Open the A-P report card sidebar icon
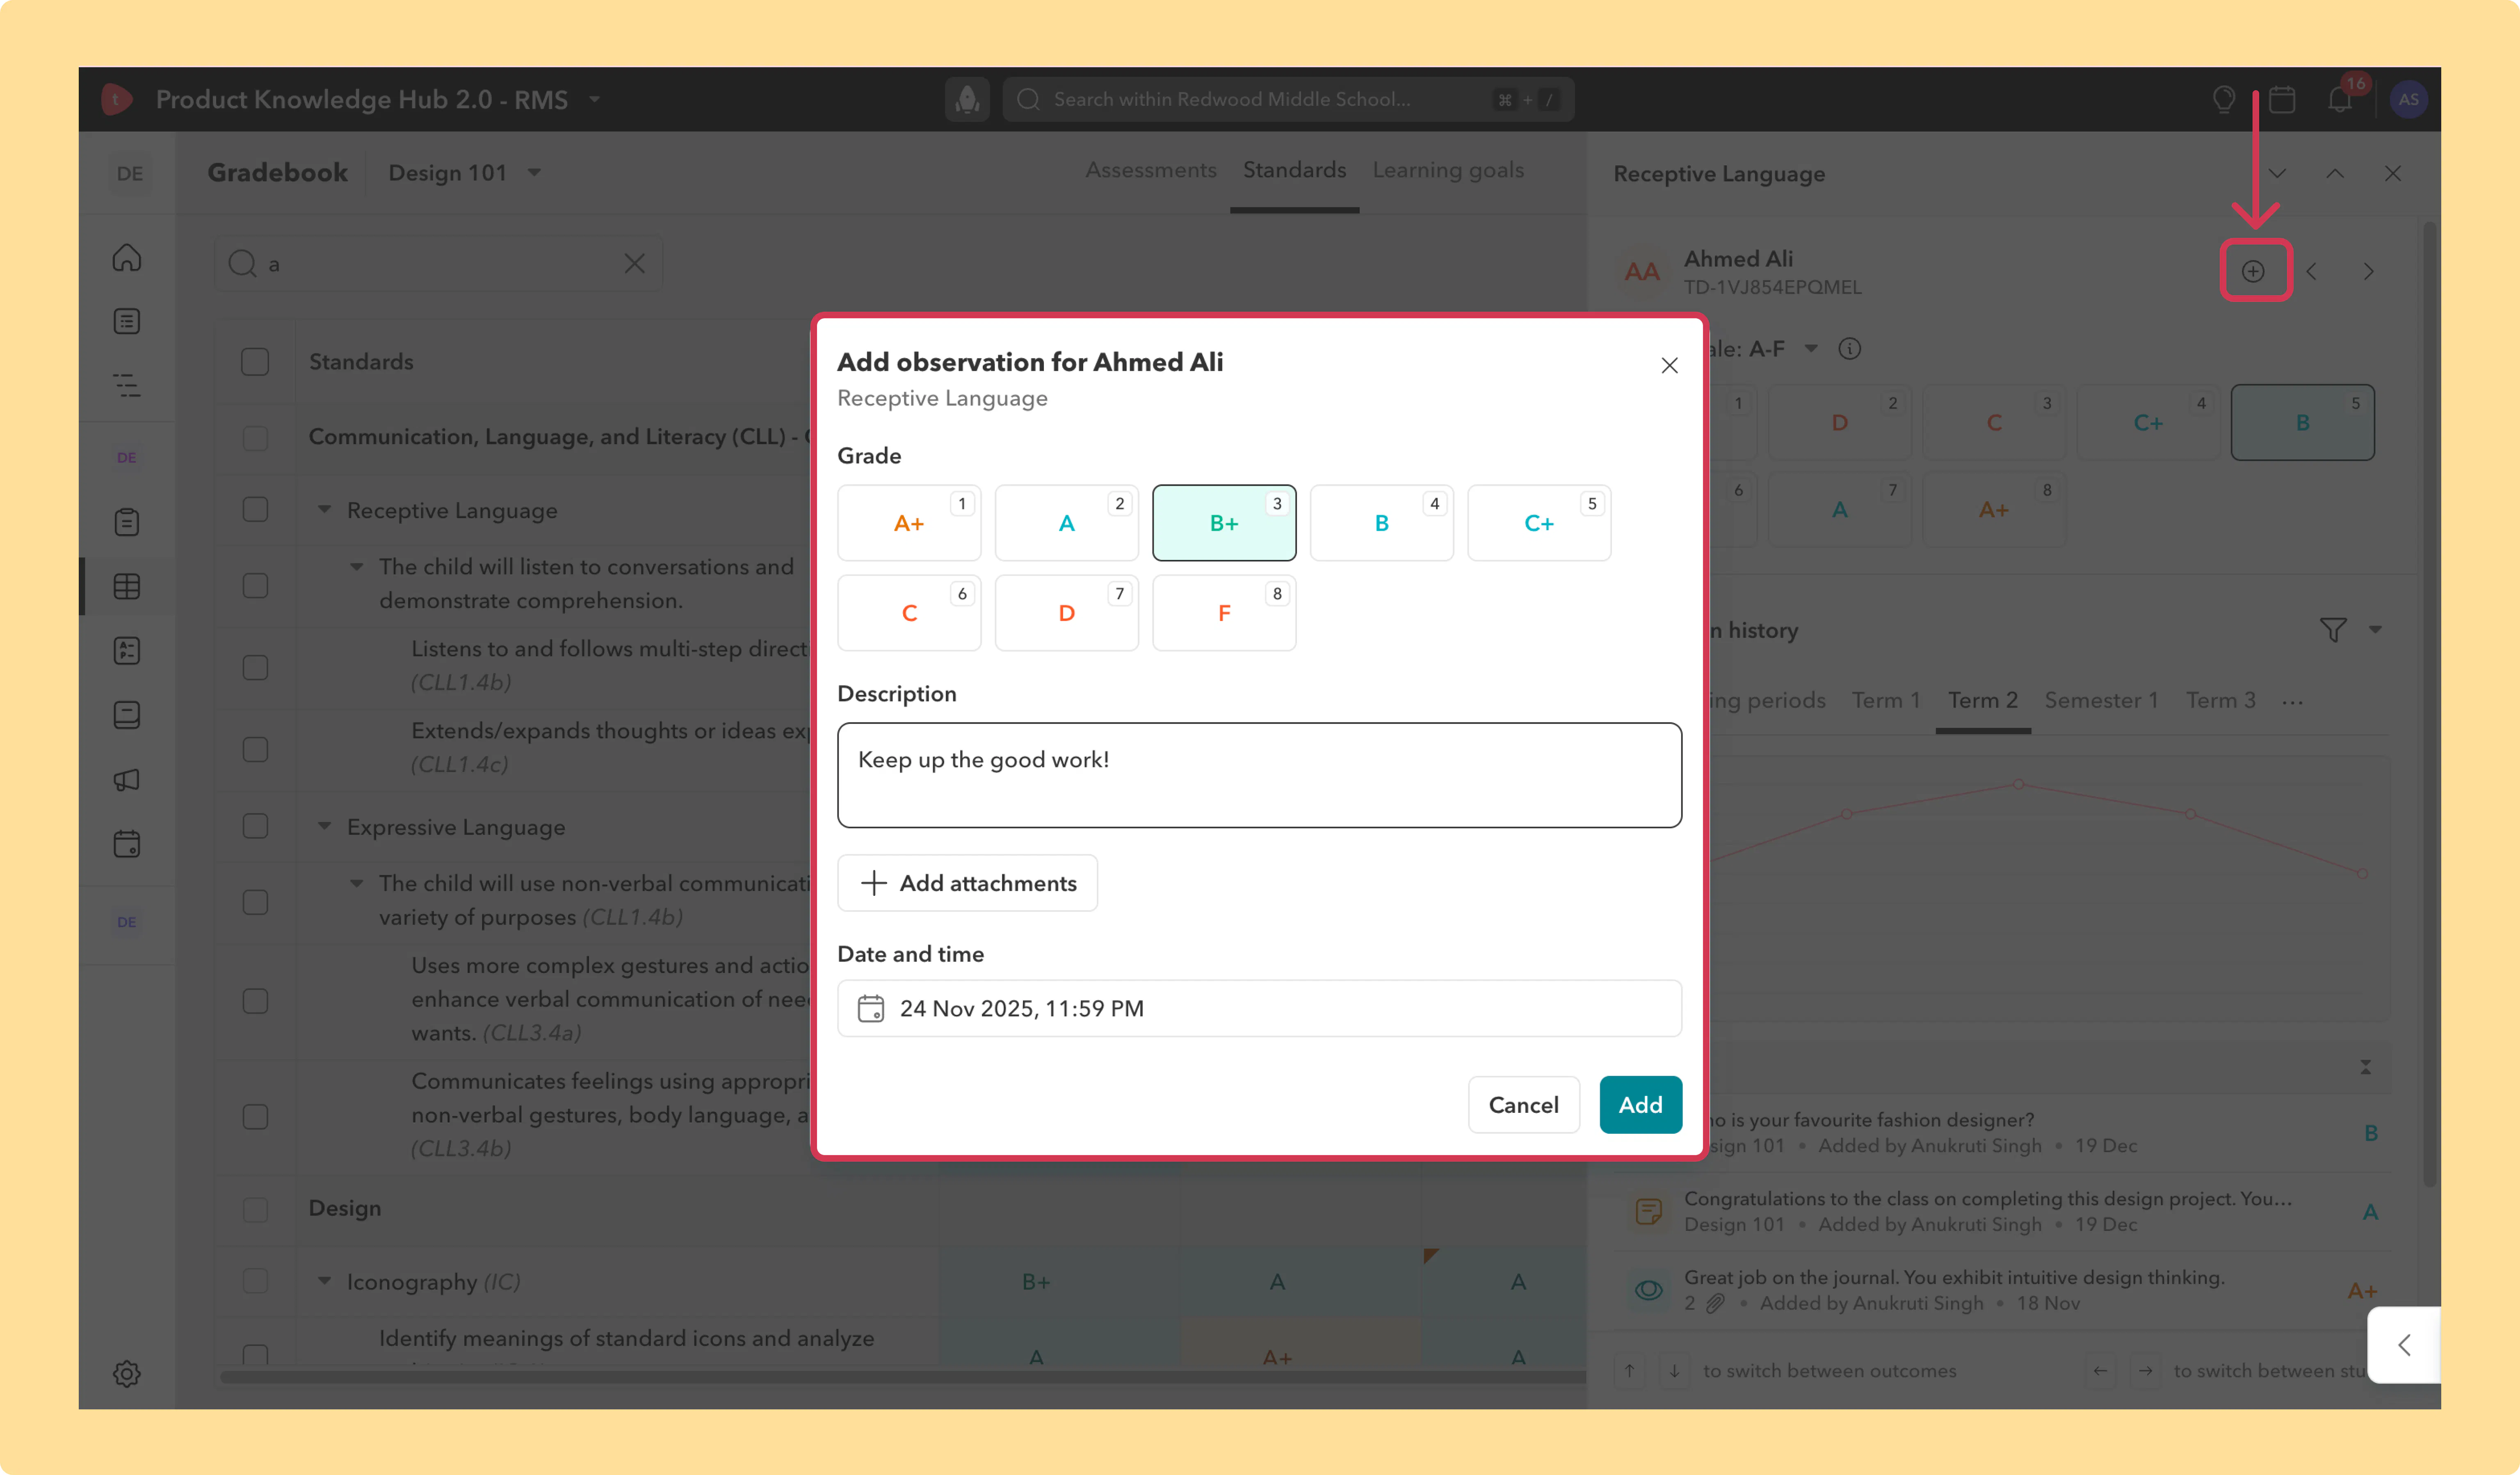The height and width of the screenshot is (1475, 2520). pos(127,651)
